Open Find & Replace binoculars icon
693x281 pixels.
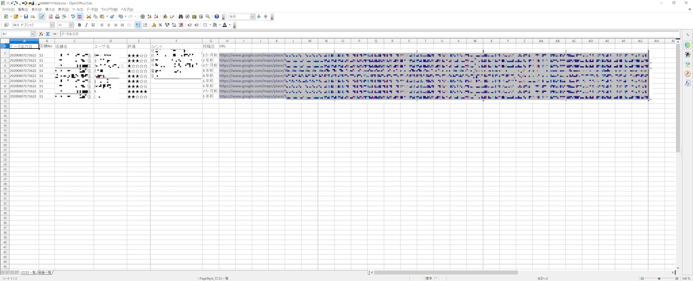tap(181, 16)
